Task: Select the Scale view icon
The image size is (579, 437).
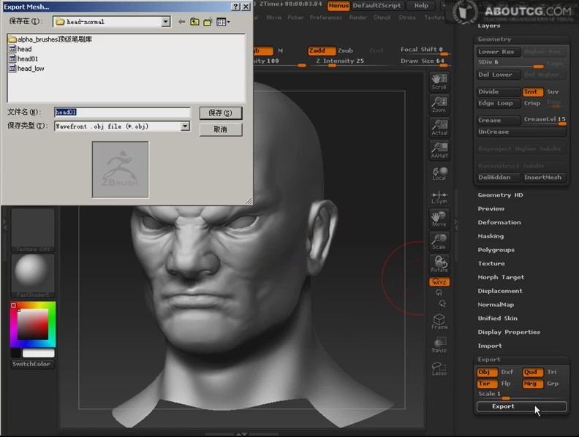Action: pos(439,242)
